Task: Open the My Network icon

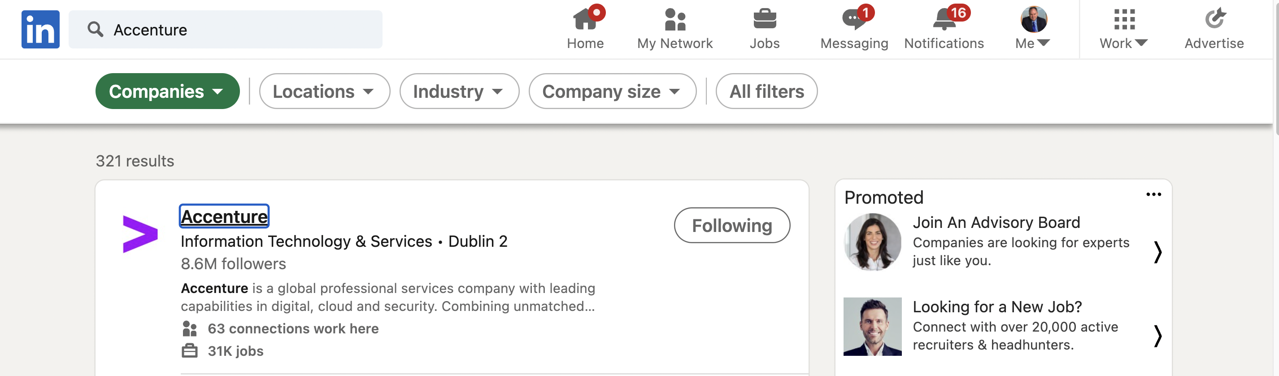Action: [675, 19]
